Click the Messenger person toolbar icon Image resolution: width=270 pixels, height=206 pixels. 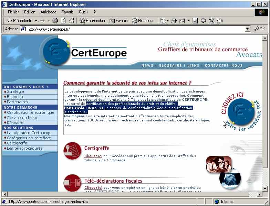coord(211,21)
